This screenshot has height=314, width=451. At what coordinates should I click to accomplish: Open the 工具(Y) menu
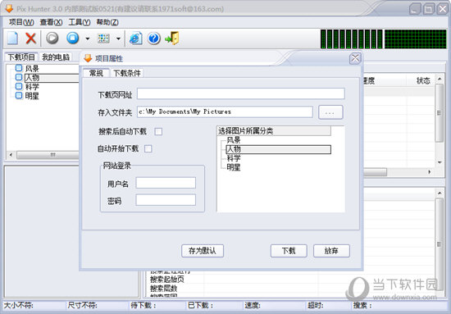point(79,22)
